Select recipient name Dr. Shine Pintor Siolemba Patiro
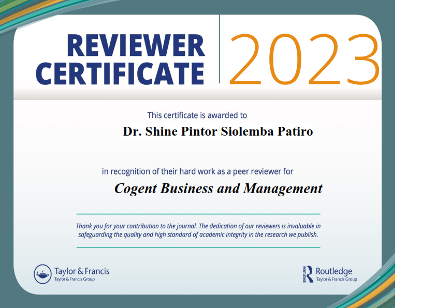 coord(217,131)
